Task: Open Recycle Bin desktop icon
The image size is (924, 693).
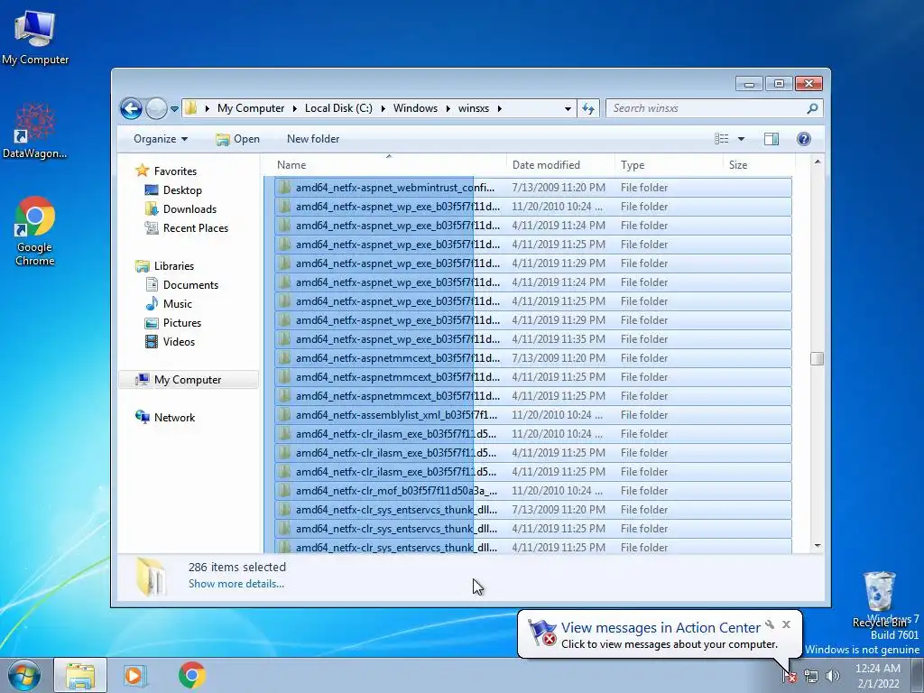Action: click(x=880, y=599)
